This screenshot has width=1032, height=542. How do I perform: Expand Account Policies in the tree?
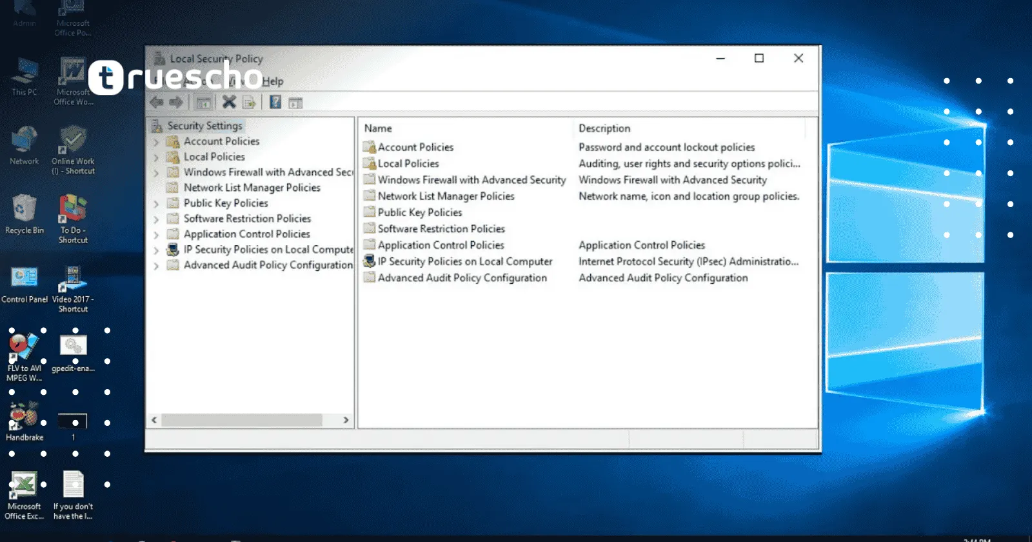[x=156, y=141]
